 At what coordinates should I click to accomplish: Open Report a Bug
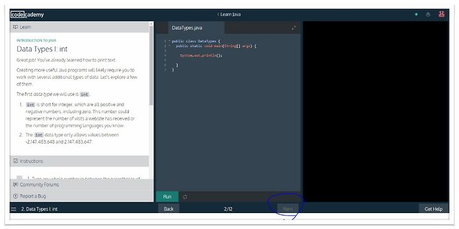pyautogui.click(x=82, y=196)
